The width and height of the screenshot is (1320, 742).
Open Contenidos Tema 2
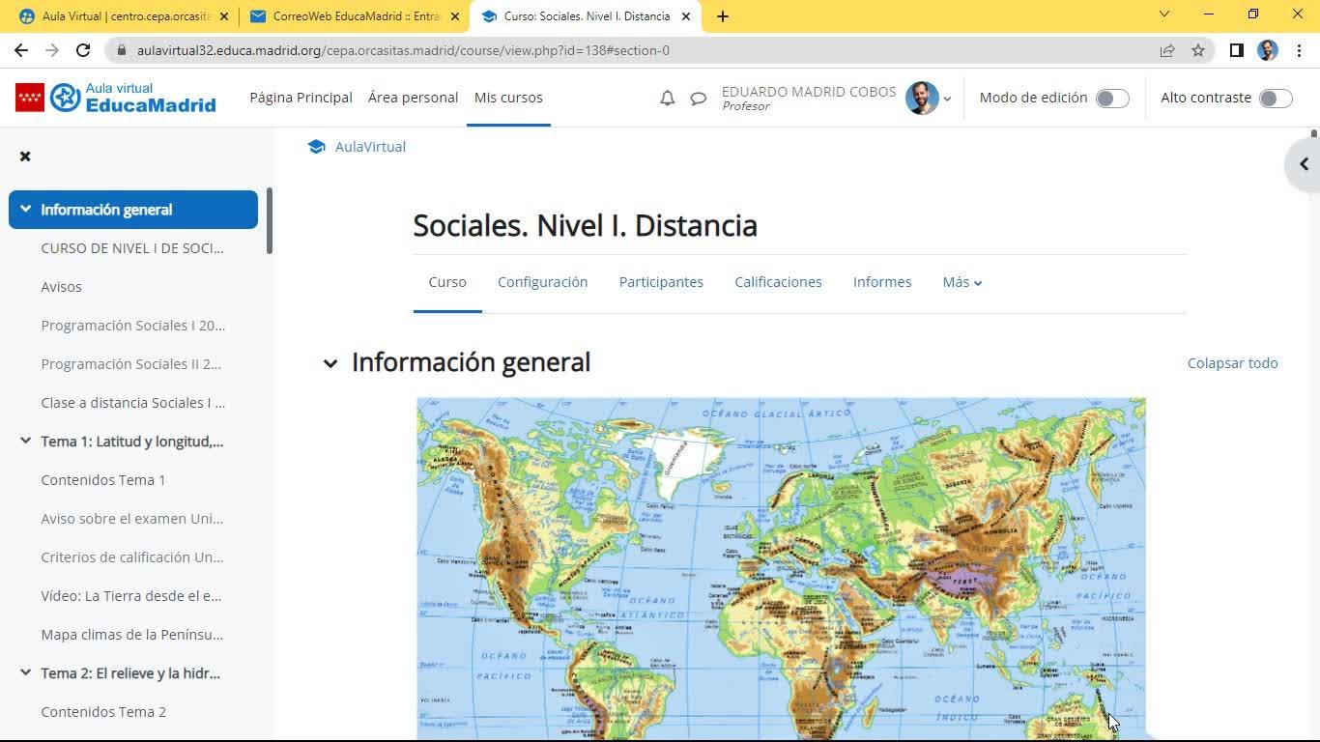(x=103, y=712)
